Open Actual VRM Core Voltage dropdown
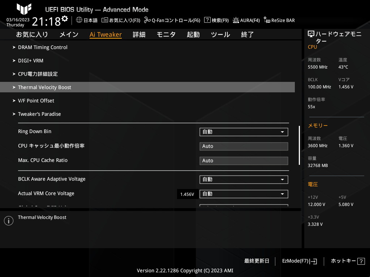Viewport: 370px width, 277px height. pos(244,194)
